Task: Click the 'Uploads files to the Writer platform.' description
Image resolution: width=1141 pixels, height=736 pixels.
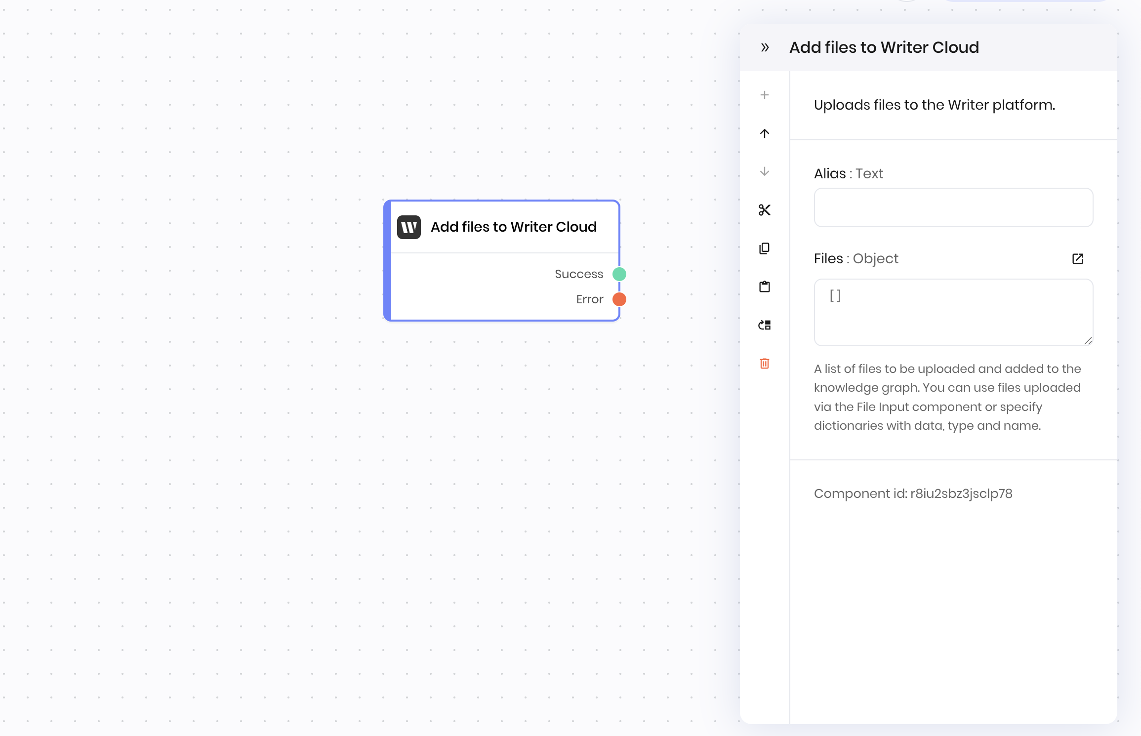Action: tap(935, 105)
